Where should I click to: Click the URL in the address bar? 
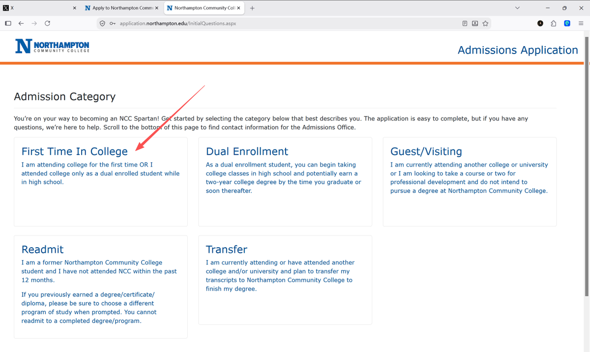point(178,23)
